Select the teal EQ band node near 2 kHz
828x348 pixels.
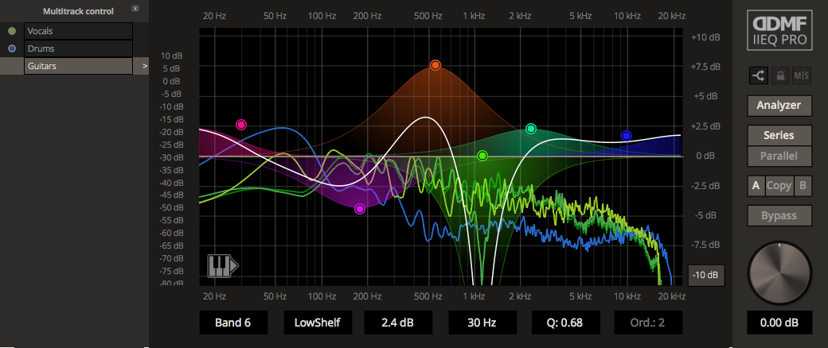(x=531, y=129)
